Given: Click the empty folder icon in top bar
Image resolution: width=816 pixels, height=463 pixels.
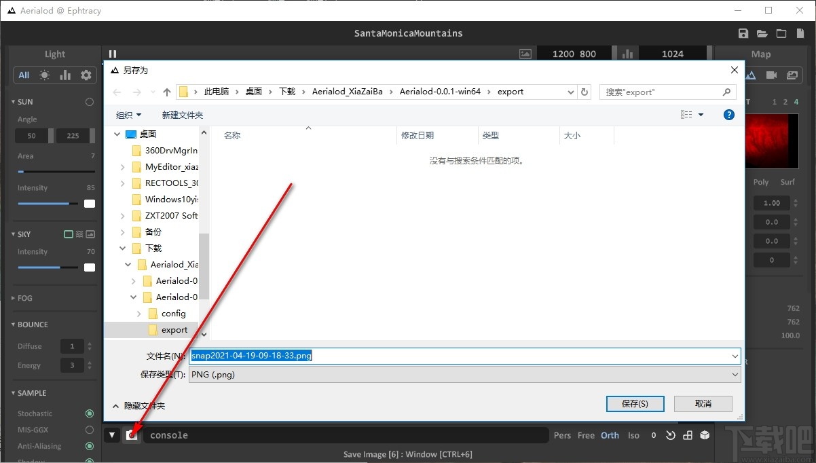Looking at the screenshot, I should click(781, 33).
